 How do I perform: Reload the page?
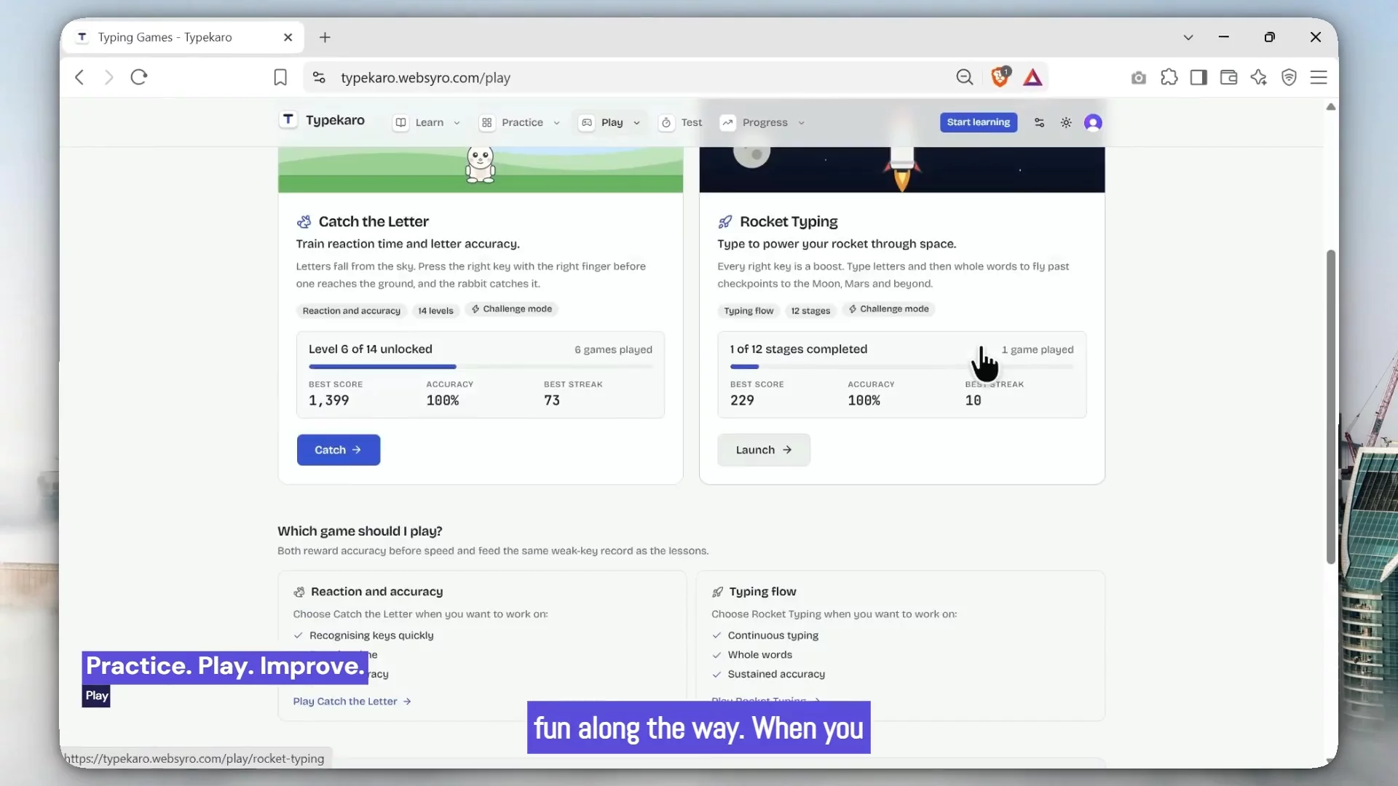(139, 77)
